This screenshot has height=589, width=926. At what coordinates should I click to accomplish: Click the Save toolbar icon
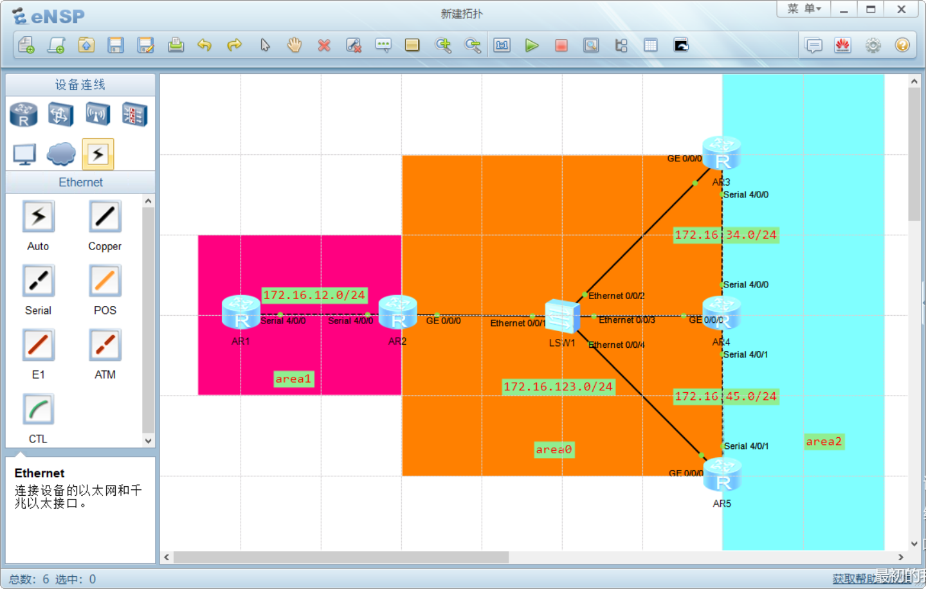[116, 45]
